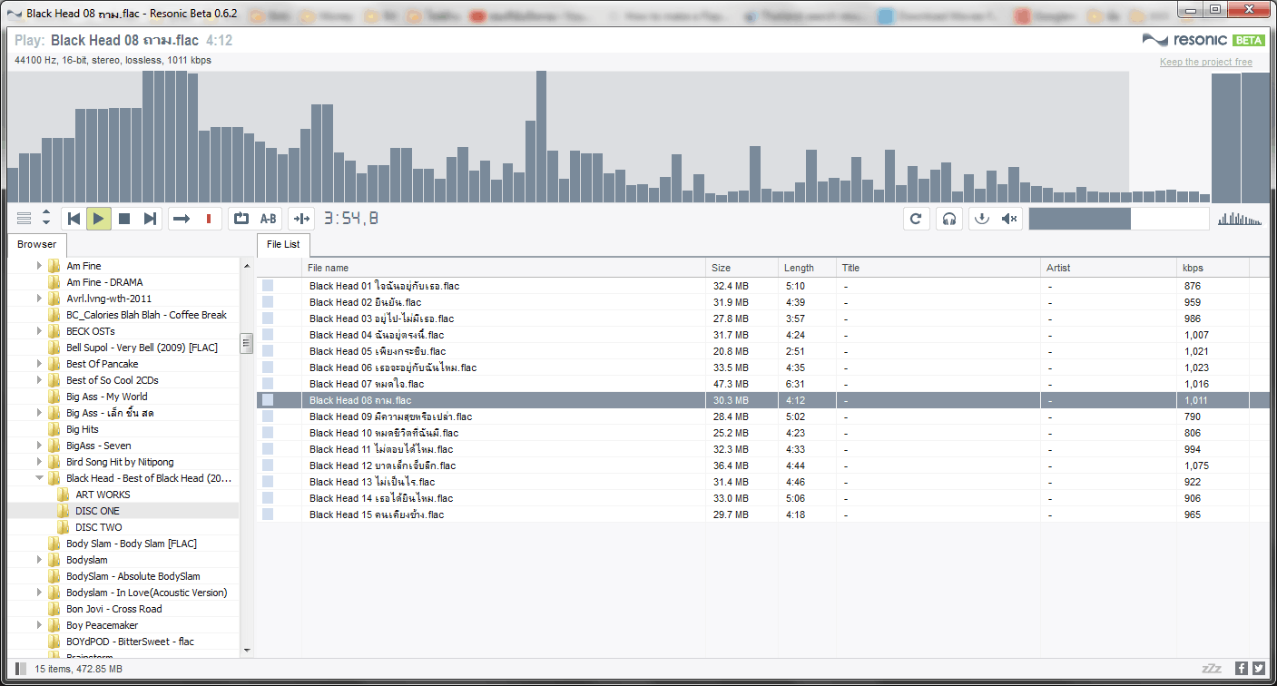The image size is (1277, 686).
Task: Expand the Boy Peacemaker folder
Action: [39, 625]
